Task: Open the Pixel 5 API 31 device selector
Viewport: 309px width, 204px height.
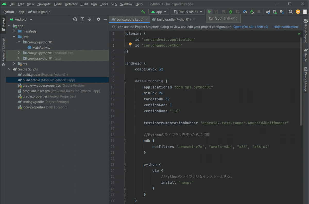Action: (188, 12)
